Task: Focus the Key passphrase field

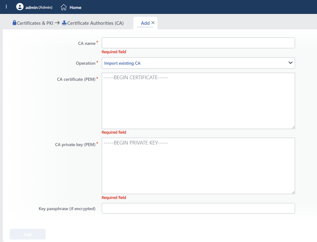Action: (x=198, y=208)
